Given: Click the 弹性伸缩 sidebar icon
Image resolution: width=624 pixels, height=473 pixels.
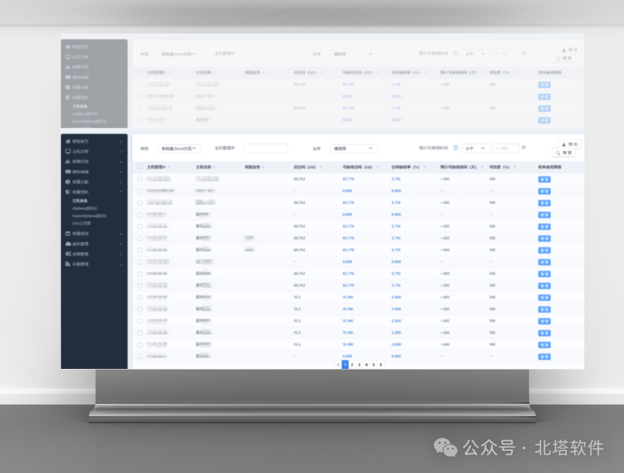Looking at the screenshot, I should tap(68, 172).
